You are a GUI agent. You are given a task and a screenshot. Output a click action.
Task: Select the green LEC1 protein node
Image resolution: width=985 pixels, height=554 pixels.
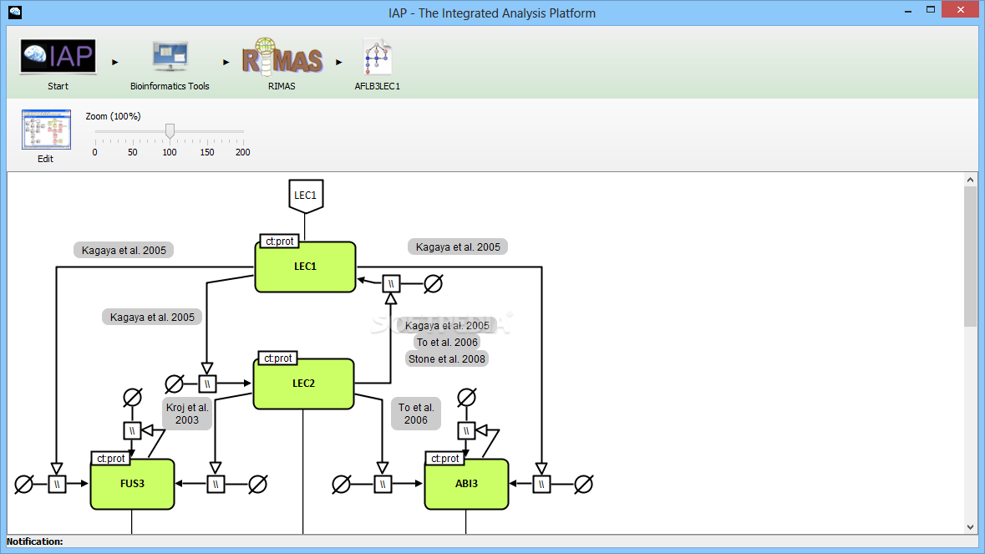[x=305, y=267]
